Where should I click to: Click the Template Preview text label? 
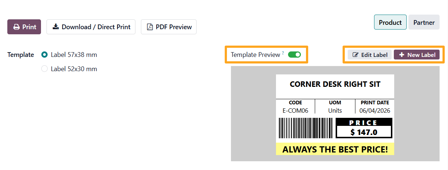tap(255, 55)
